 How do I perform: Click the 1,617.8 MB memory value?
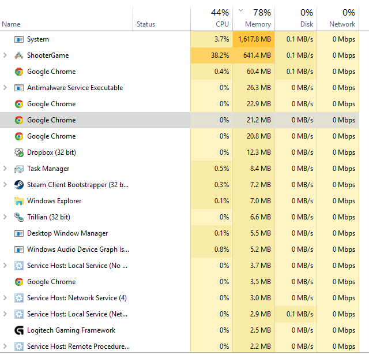coord(254,39)
